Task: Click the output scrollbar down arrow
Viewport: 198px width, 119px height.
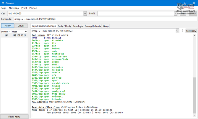Action: click(x=194, y=115)
